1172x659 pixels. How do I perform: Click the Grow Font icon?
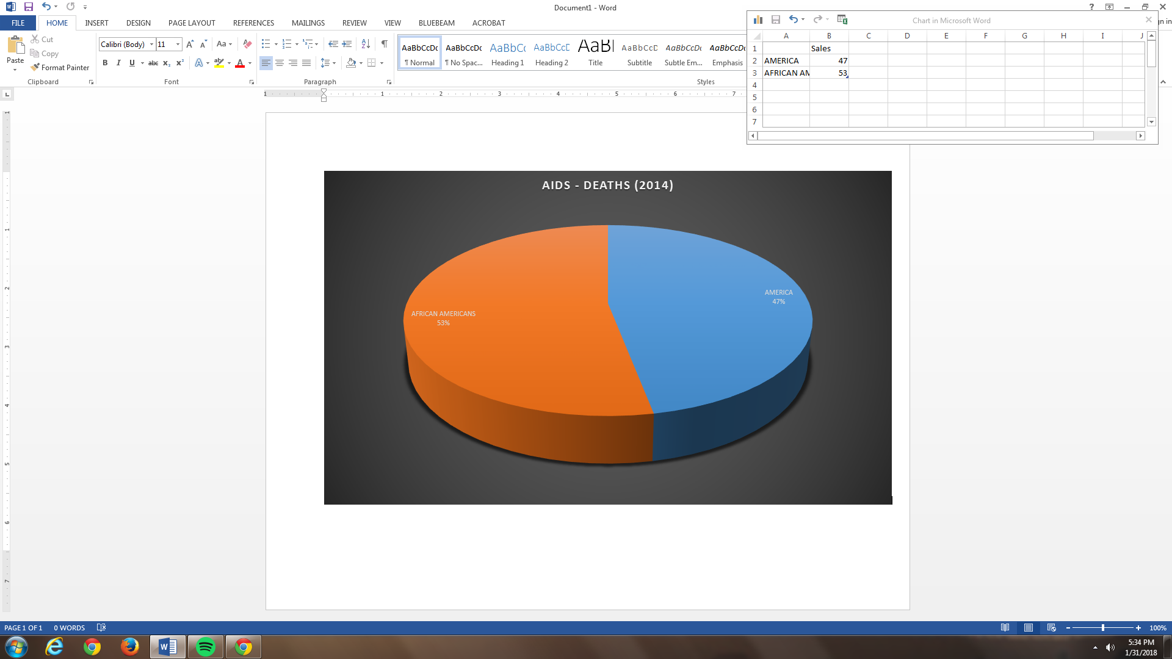coord(190,44)
